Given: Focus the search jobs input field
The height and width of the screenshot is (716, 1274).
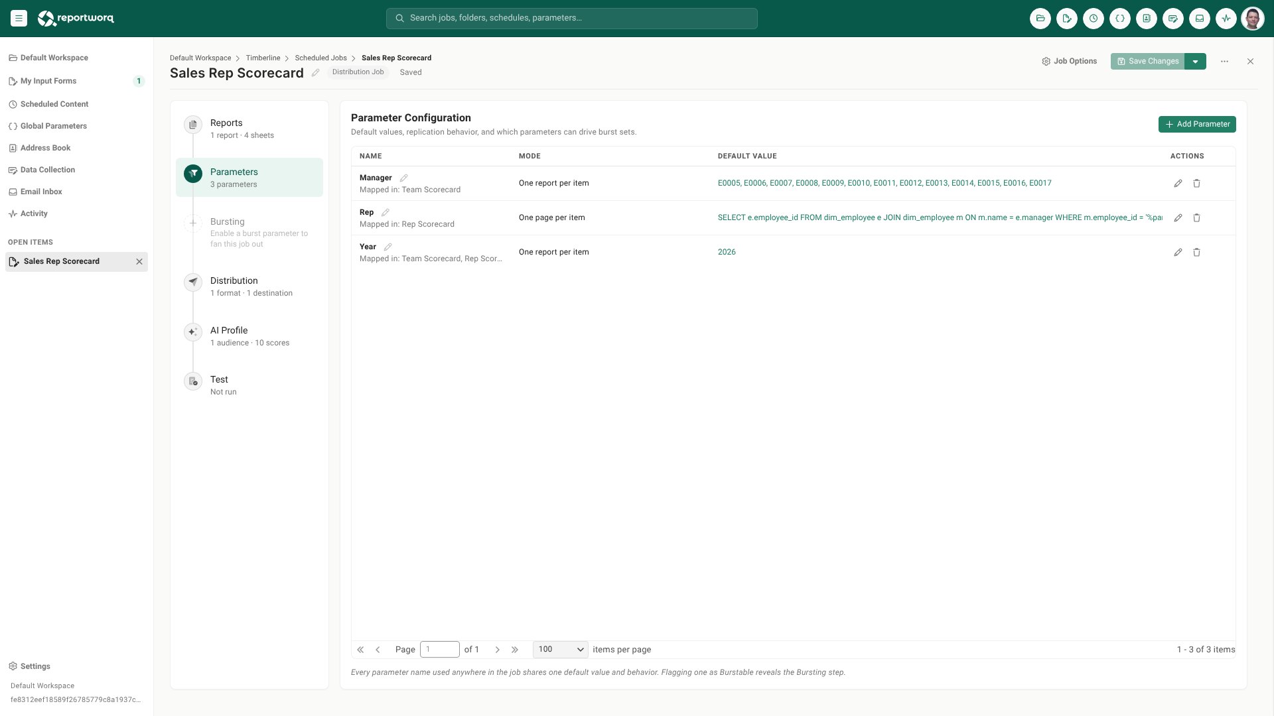Looking at the screenshot, I should pos(572,19).
